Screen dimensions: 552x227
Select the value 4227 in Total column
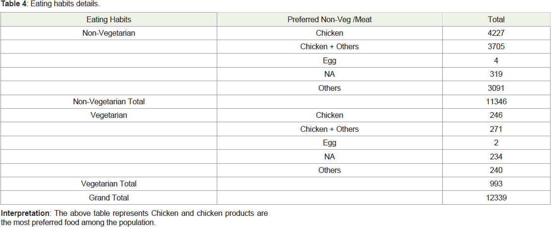tap(496, 33)
